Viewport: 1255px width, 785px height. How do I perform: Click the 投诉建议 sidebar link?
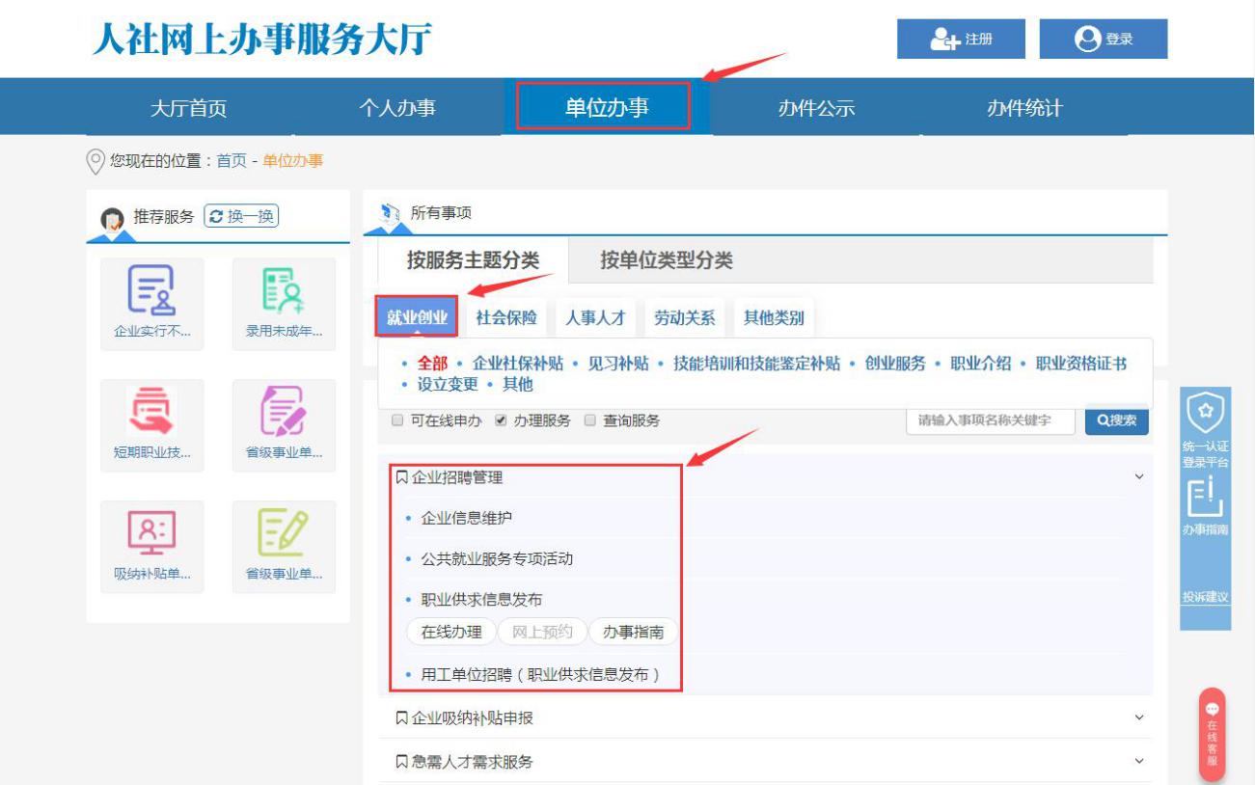point(1205,597)
